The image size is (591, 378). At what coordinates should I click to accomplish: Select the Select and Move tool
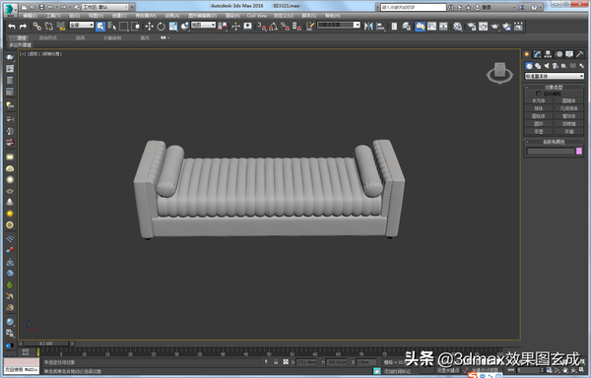coord(149,26)
